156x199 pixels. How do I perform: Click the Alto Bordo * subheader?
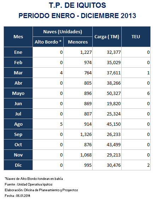click(x=48, y=42)
